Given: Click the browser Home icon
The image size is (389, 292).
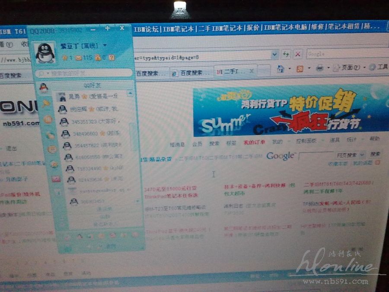Looking at the screenshot, I should coord(281,68).
